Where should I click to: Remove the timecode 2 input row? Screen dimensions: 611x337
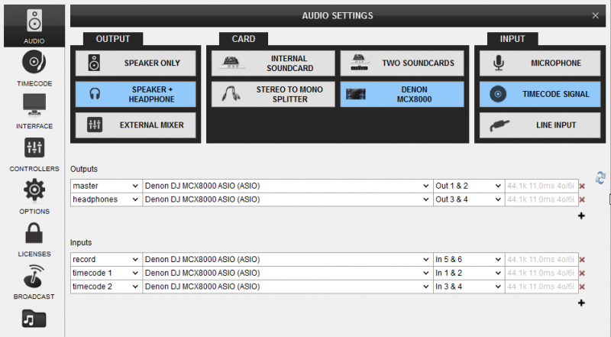coord(582,287)
